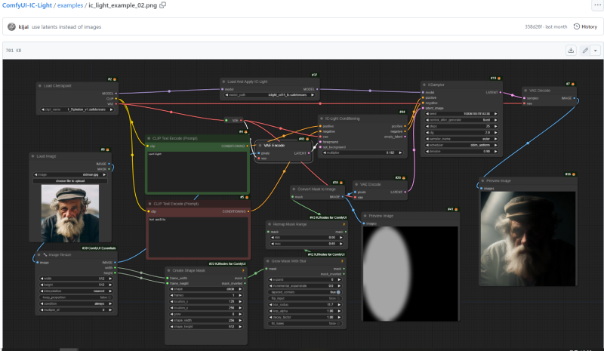This screenshot has height=351, width=604.
Task: Decrease KSampler cfg with left arrow
Action: coord(427,133)
